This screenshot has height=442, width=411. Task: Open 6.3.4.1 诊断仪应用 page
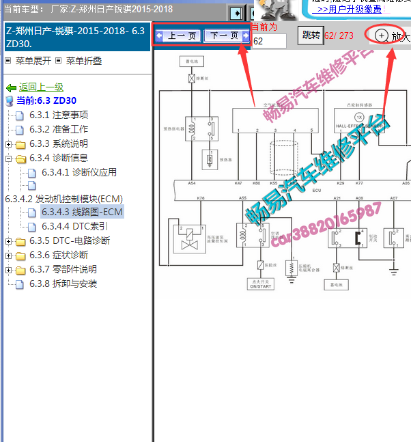tap(79, 172)
